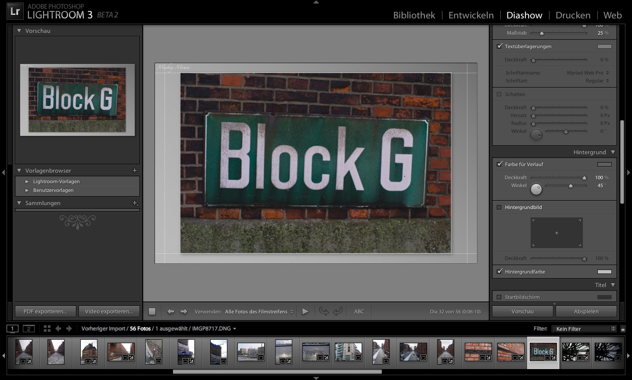The height and width of the screenshot is (380, 632).
Task: Expand the Lightroom-Vorlagen tree item
Action: click(27, 181)
